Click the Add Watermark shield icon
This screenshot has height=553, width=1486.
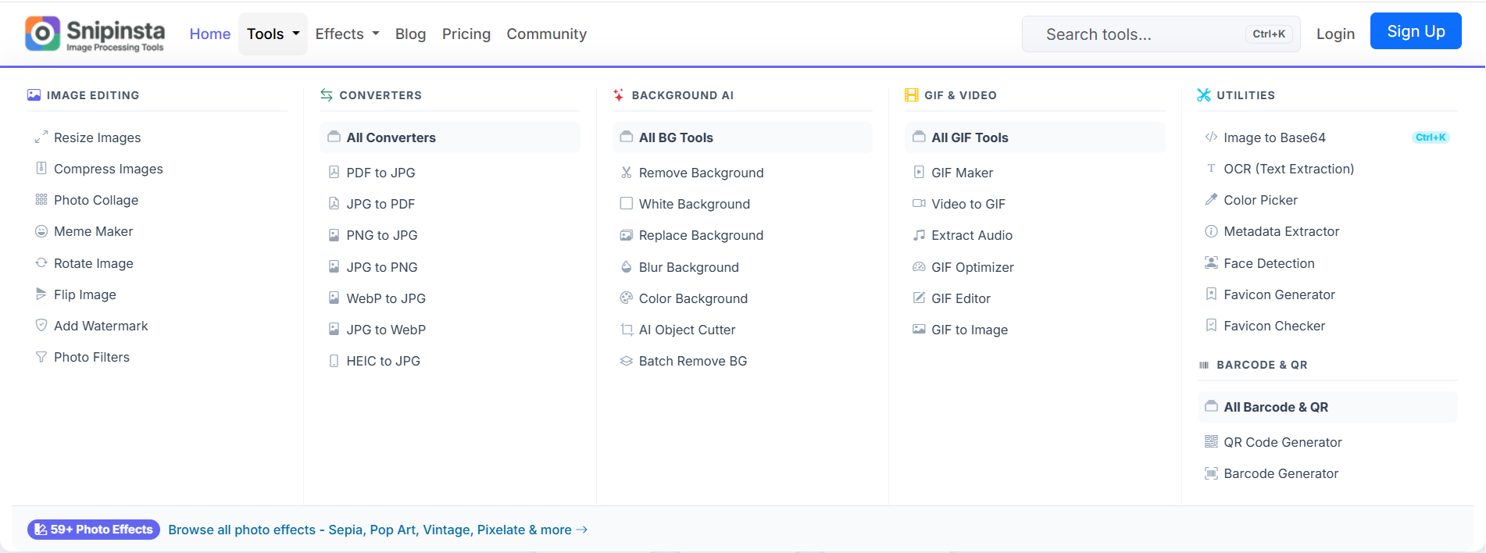point(41,326)
